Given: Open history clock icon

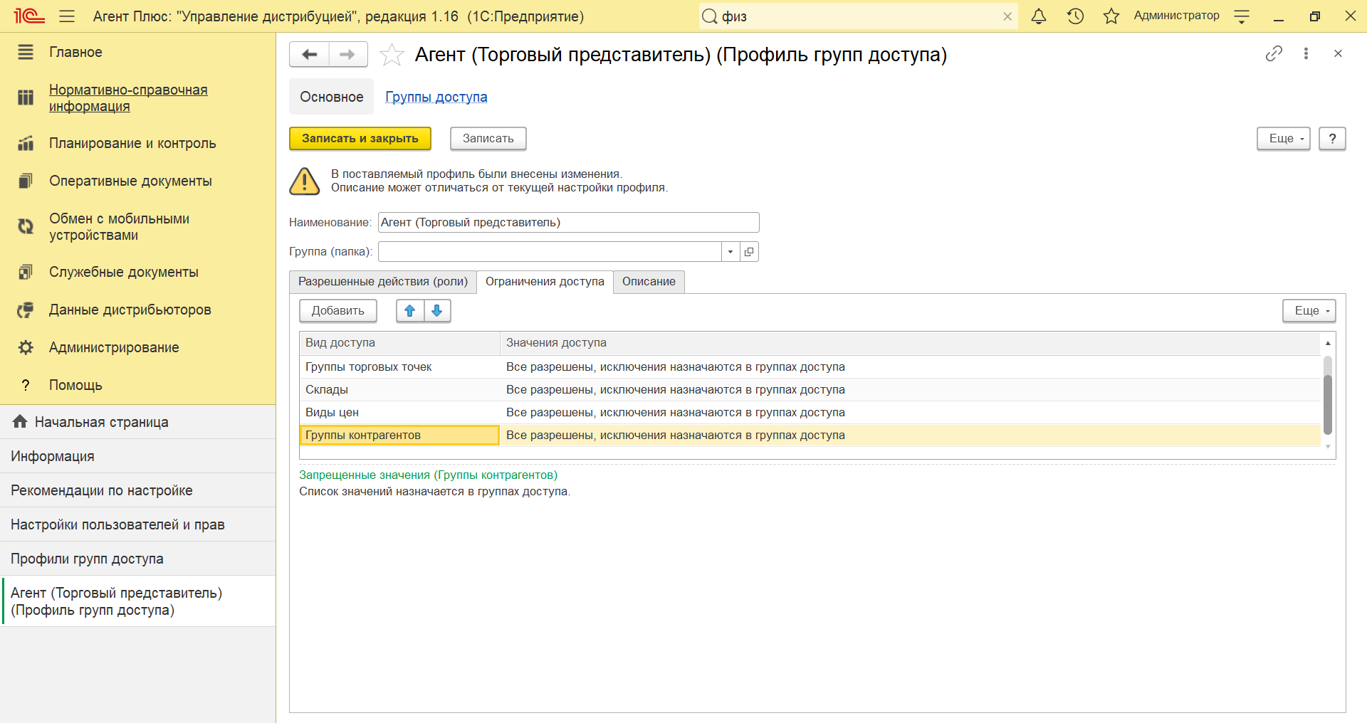Looking at the screenshot, I should pos(1075,16).
